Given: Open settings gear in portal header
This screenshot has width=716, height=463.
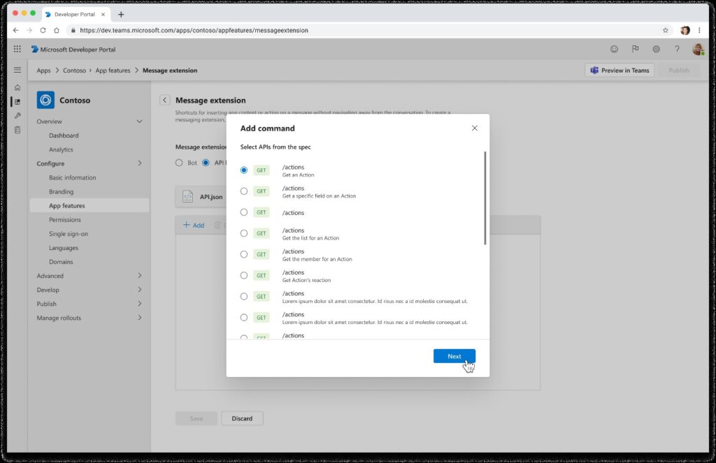Looking at the screenshot, I should point(656,50).
